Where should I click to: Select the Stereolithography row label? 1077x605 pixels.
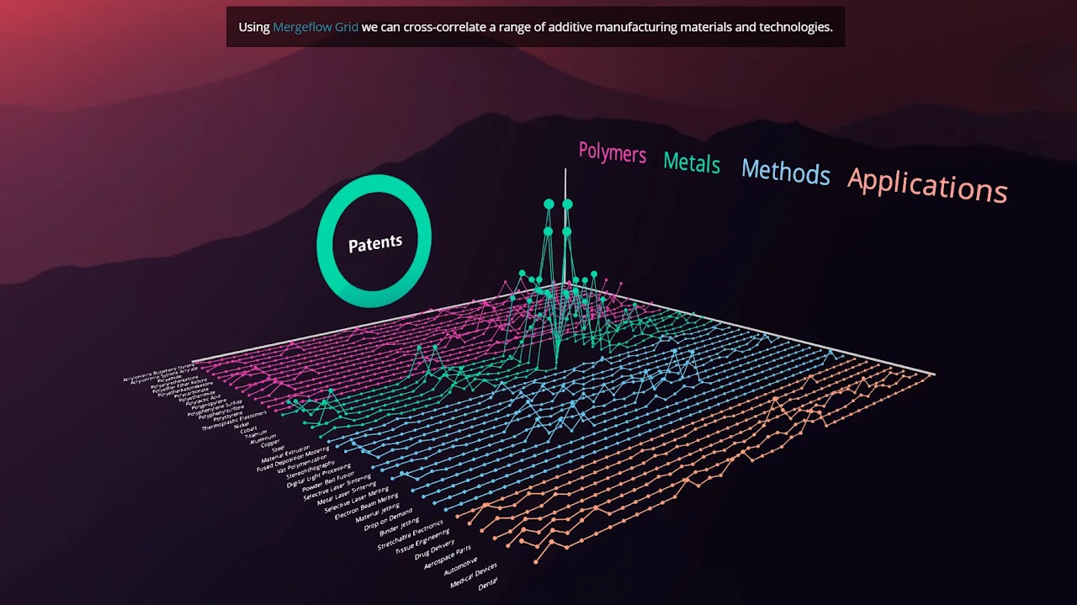tap(311, 471)
